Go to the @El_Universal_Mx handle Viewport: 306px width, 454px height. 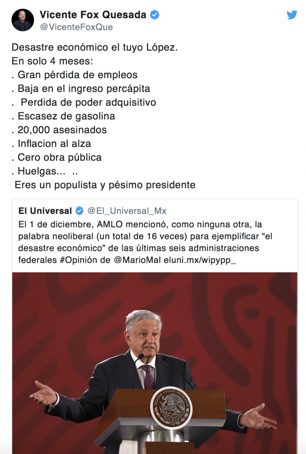click(x=127, y=211)
